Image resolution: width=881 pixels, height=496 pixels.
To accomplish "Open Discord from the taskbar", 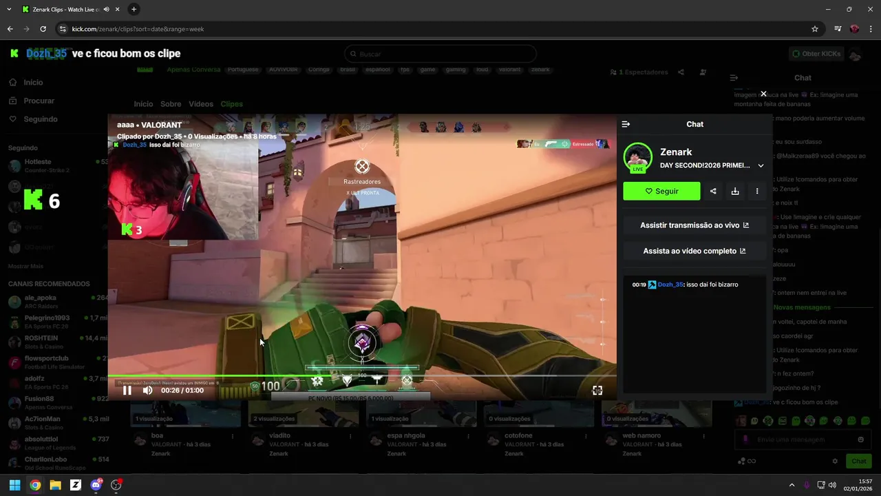I will 96,485.
